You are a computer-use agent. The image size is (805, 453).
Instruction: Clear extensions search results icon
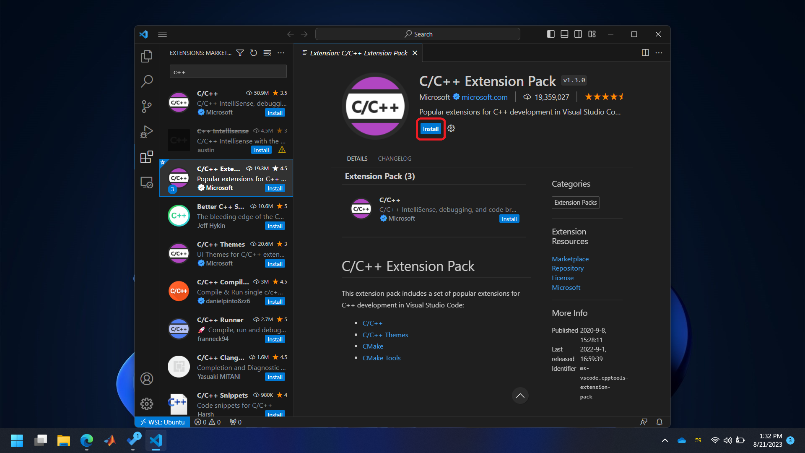pos(267,53)
